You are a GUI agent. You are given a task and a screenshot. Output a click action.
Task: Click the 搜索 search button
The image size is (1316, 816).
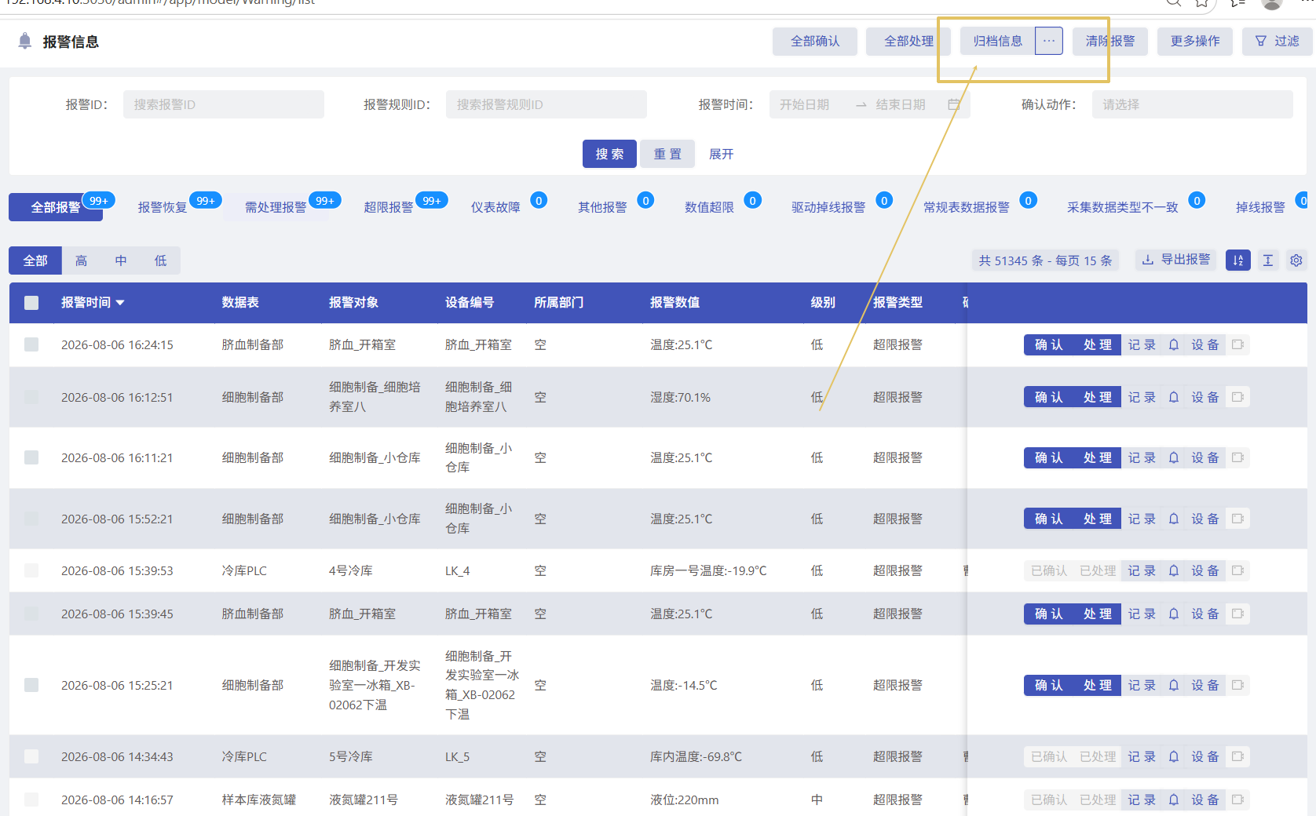[609, 154]
